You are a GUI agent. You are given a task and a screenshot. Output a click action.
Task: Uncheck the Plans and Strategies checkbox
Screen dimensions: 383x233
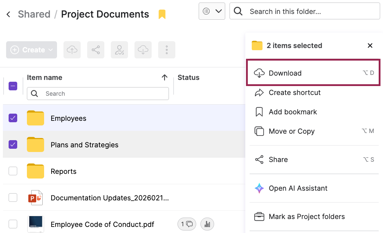pyautogui.click(x=13, y=144)
